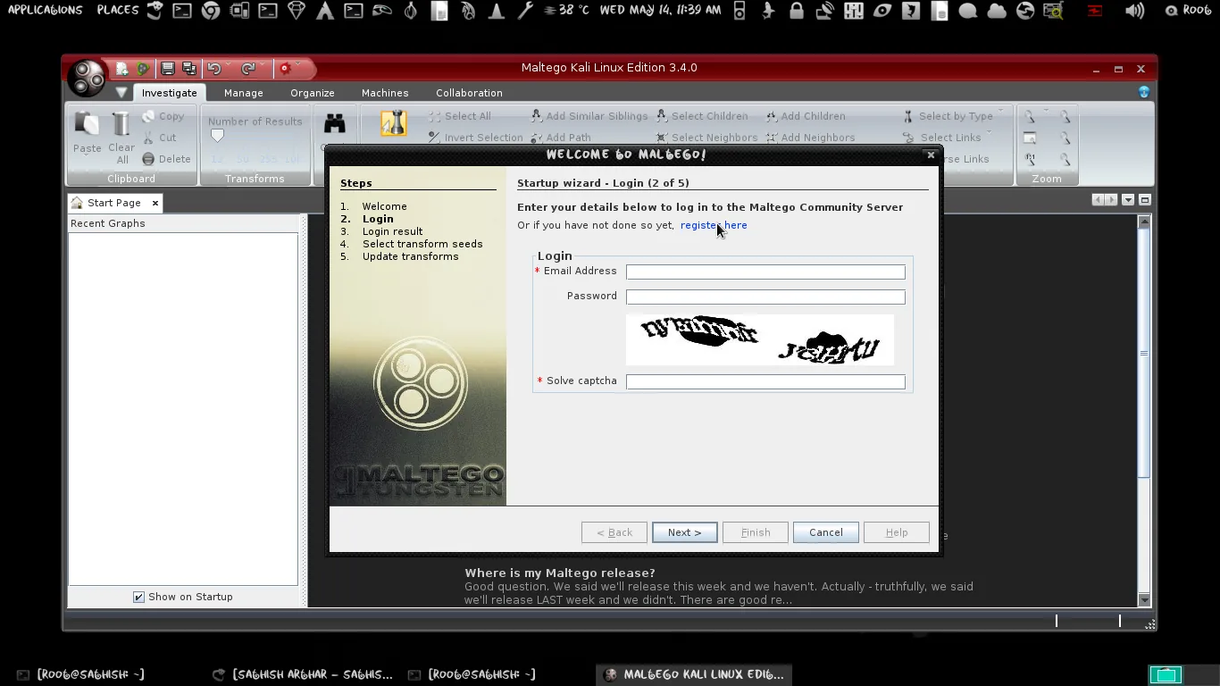Click the Save All icon in the quick toolbar
The height and width of the screenshot is (686, 1220).
(x=189, y=69)
